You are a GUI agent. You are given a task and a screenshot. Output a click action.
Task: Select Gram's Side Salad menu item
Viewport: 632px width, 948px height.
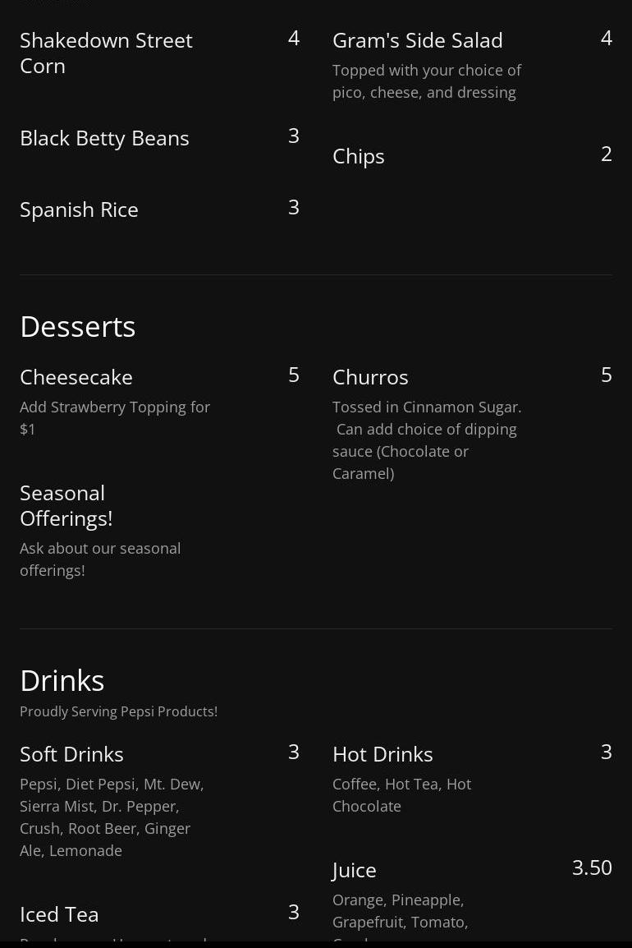[x=417, y=40]
